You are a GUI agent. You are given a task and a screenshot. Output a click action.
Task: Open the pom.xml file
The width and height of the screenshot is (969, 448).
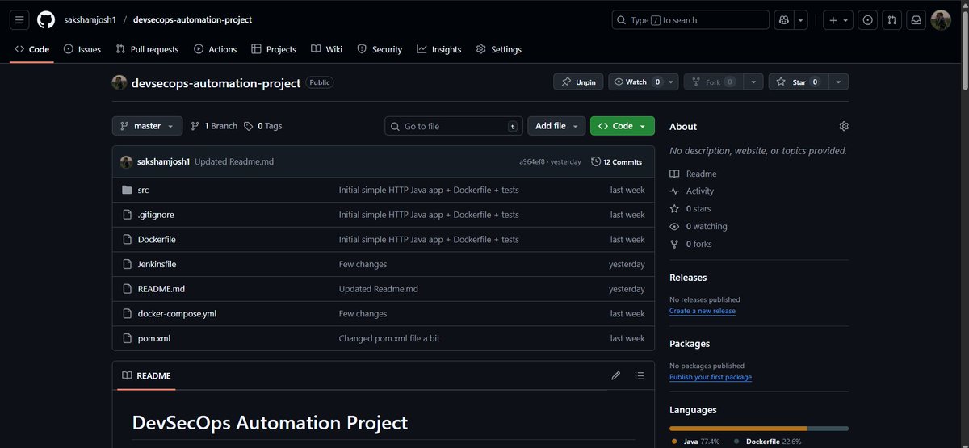point(154,338)
